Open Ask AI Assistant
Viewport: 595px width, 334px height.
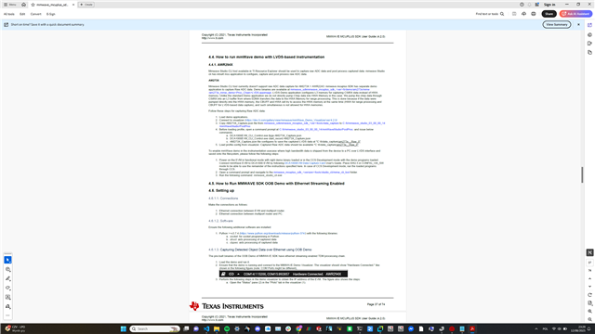tap(575, 14)
